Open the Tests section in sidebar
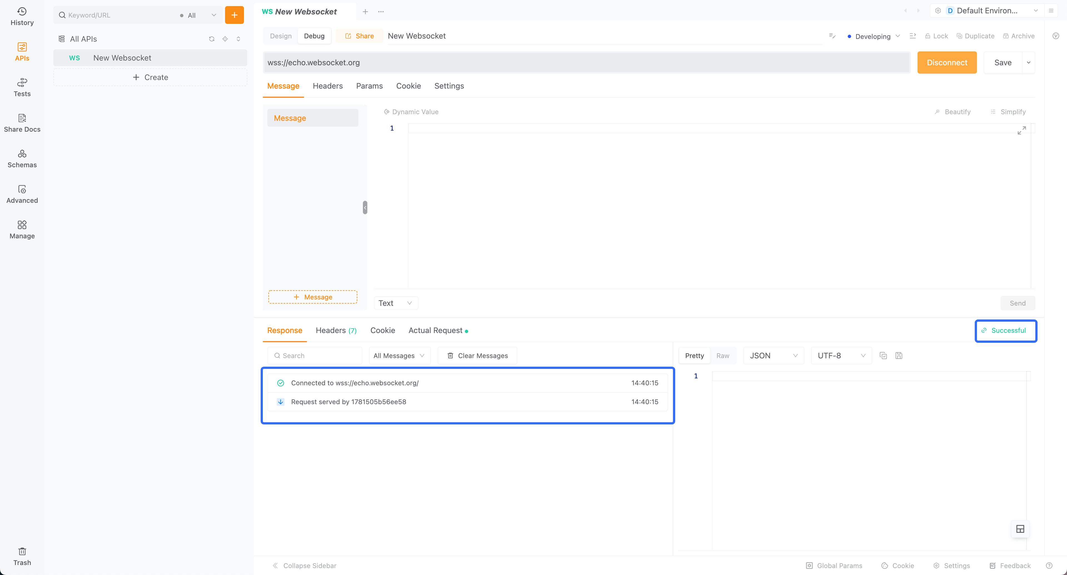The width and height of the screenshot is (1067, 575). click(x=22, y=88)
